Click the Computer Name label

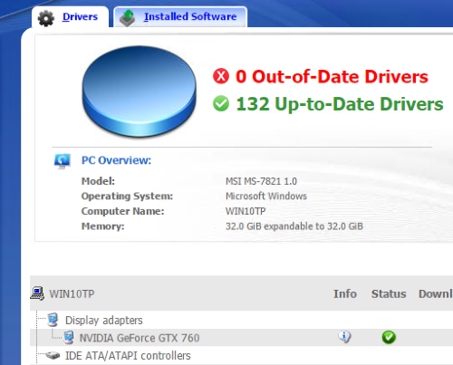[x=122, y=211]
